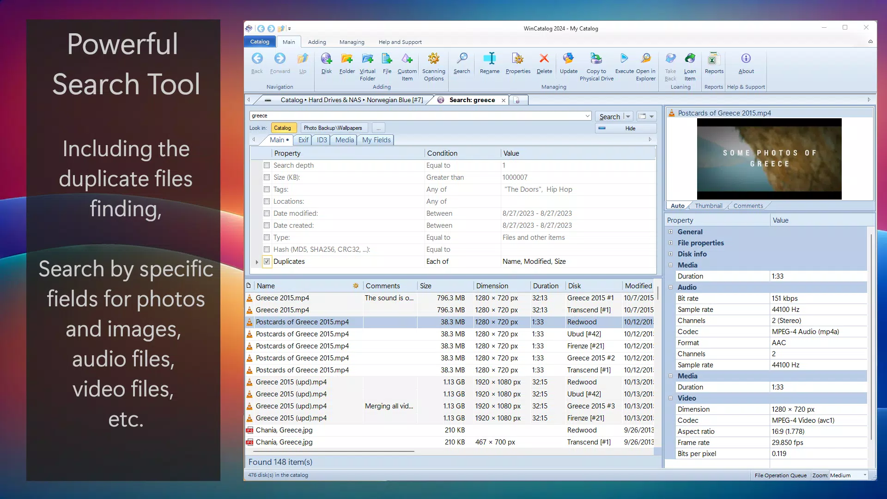Enable the Search depth condition checkbox
This screenshot has width=887, height=499.
(267, 165)
